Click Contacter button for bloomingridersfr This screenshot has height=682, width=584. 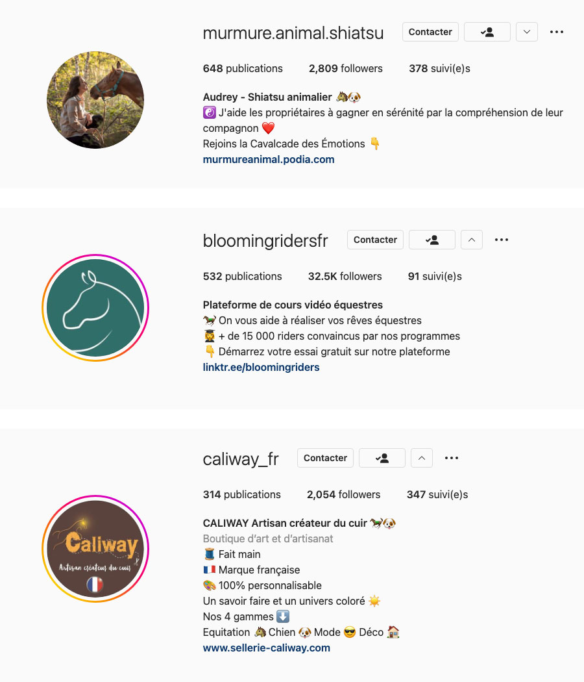pyautogui.click(x=375, y=240)
